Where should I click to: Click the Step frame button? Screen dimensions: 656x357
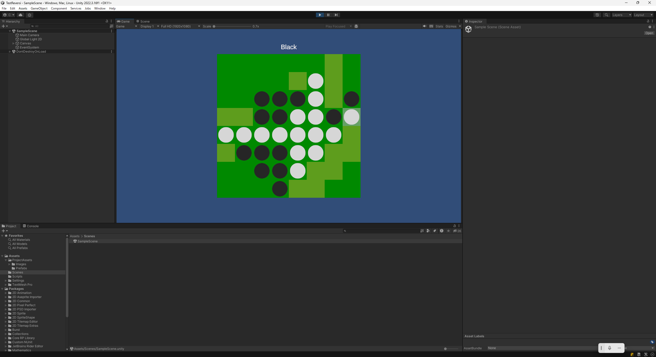(x=336, y=15)
